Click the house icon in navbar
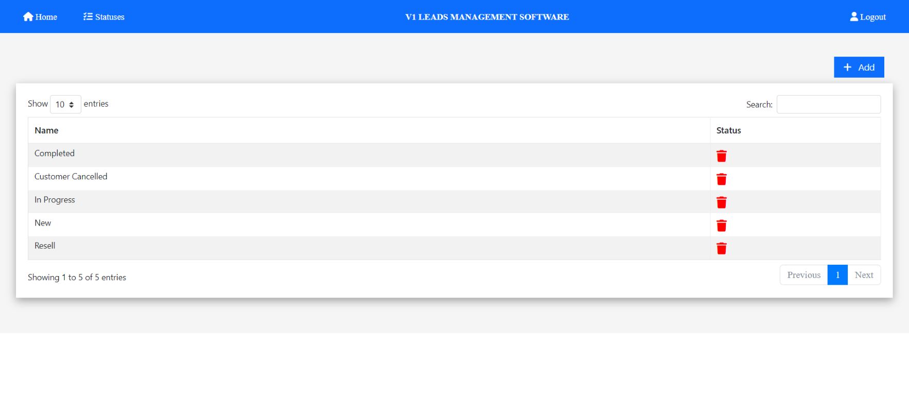 point(28,17)
